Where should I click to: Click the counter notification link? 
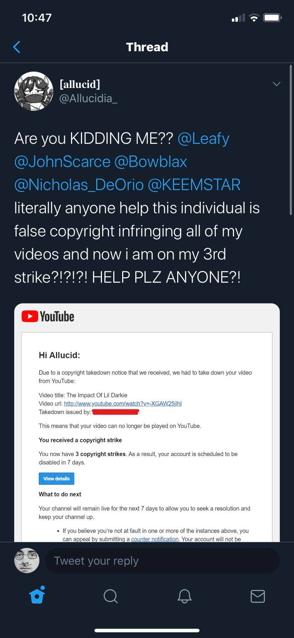tap(155, 539)
